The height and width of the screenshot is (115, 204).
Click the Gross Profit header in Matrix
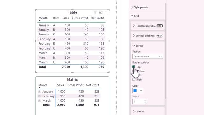[76, 85]
